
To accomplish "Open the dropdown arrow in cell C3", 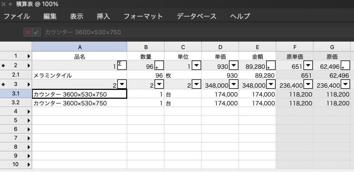I will (196, 85).
